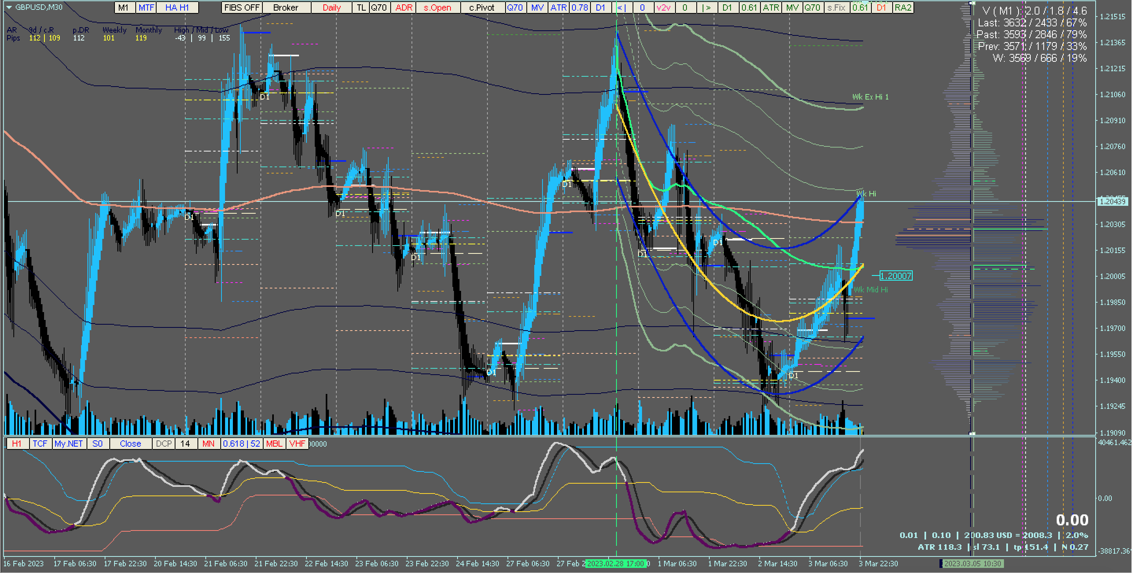Select the Daily button in the top bar
Screen dimensions: 1133x573
click(331, 7)
